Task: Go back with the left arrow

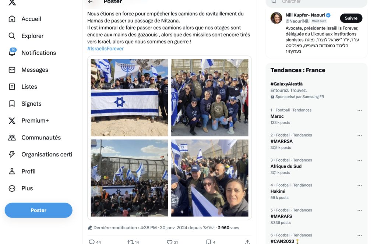Action: pos(91,2)
